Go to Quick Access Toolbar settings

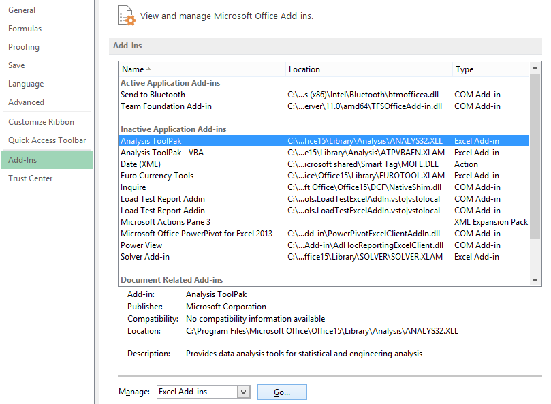(x=47, y=140)
